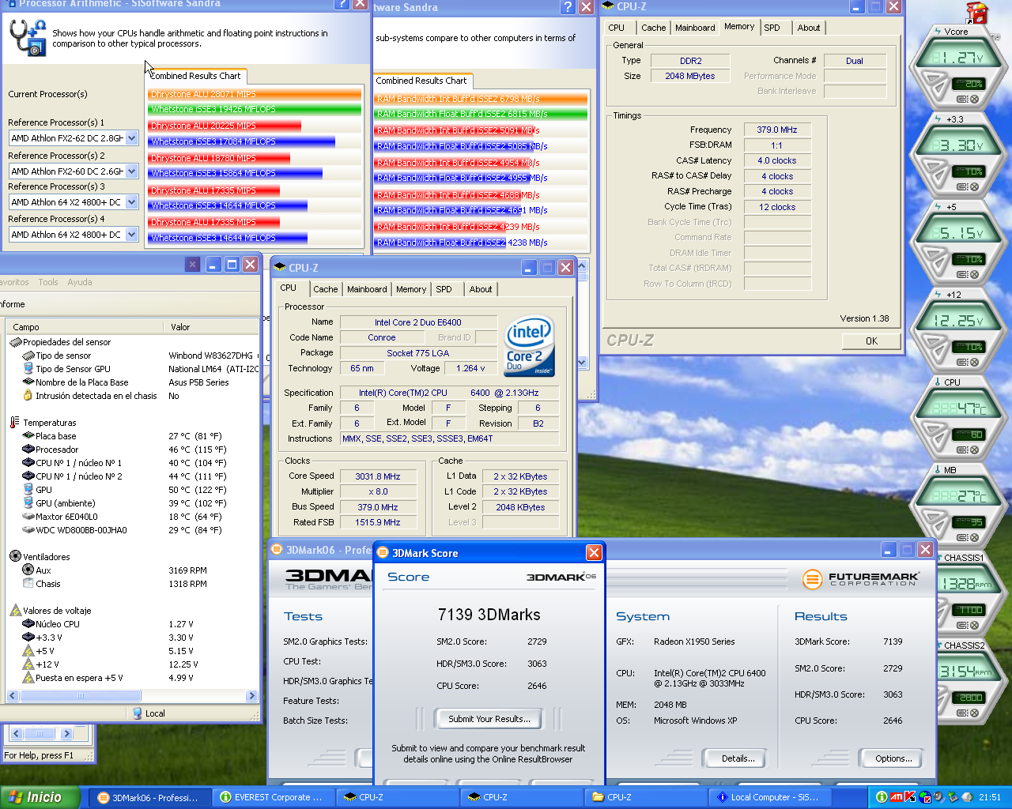The height and width of the screenshot is (809, 1012).
Task: Open the Ayuda menu in EVEREST
Action: coord(79,282)
